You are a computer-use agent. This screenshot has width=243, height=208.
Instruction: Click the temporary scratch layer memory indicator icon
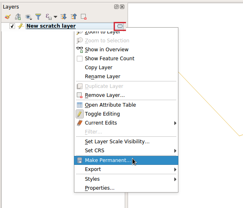click(x=120, y=26)
